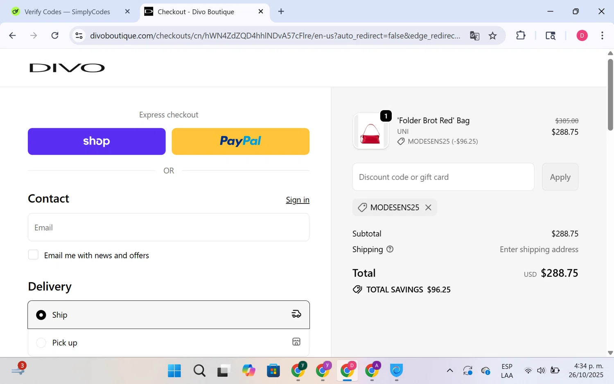
Task: Focus the Discount code or gift card field
Action: click(x=443, y=177)
